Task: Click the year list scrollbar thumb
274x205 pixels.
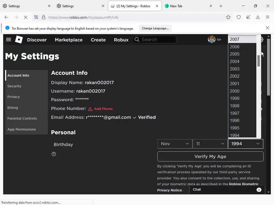Action: (258, 61)
